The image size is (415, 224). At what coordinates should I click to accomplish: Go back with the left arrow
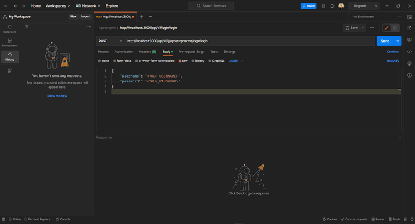click(x=15, y=6)
